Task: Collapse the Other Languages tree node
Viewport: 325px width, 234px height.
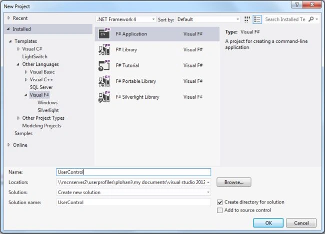Action: pyautogui.click(x=18, y=64)
